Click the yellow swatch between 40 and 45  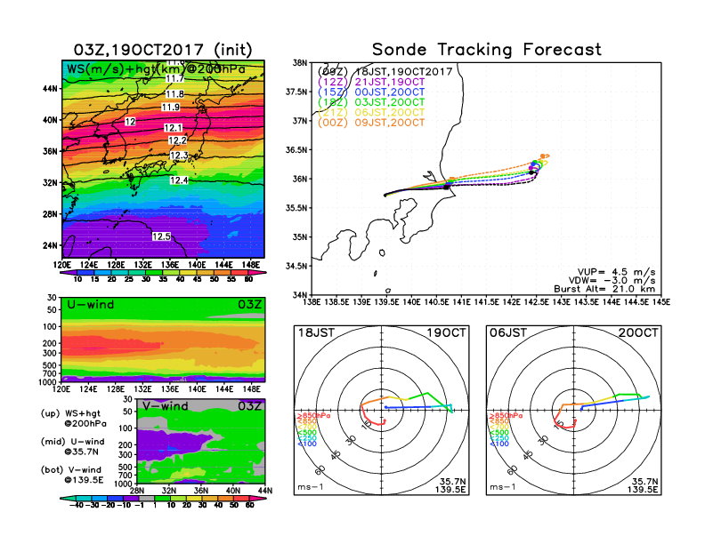click(188, 273)
